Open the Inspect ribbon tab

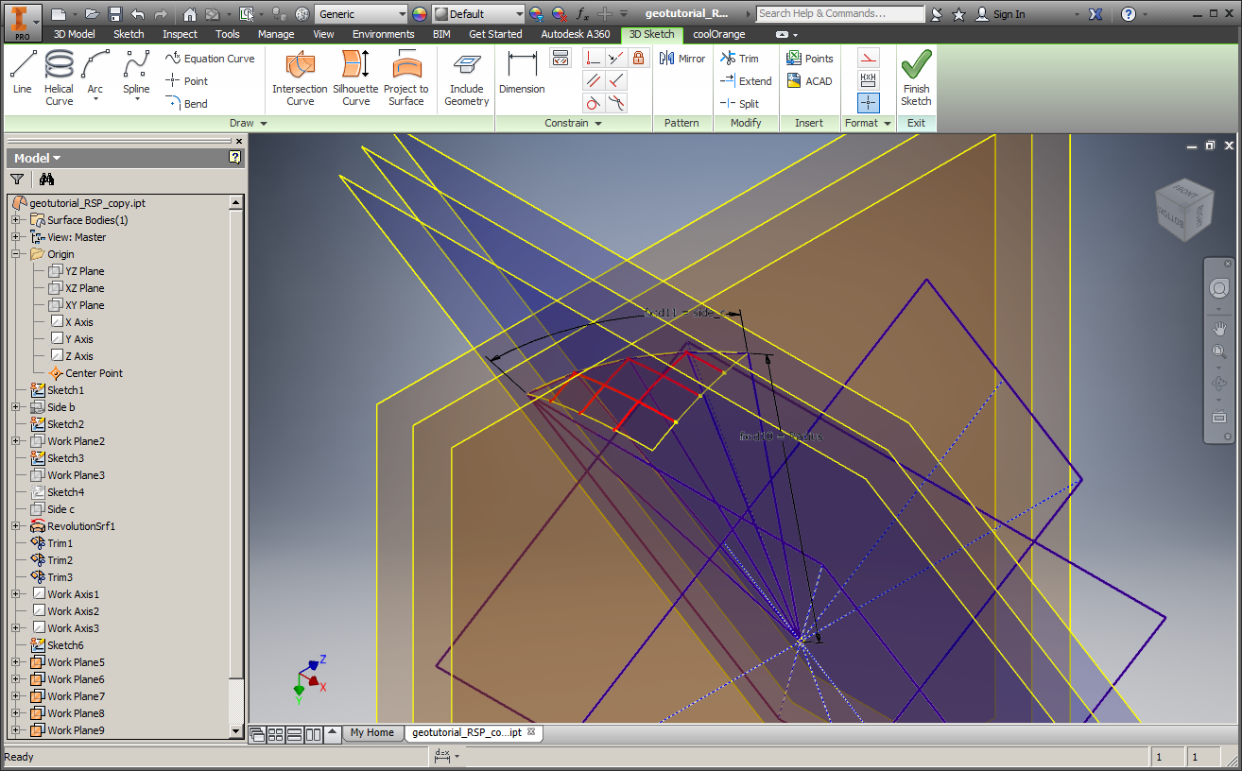coord(180,34)
